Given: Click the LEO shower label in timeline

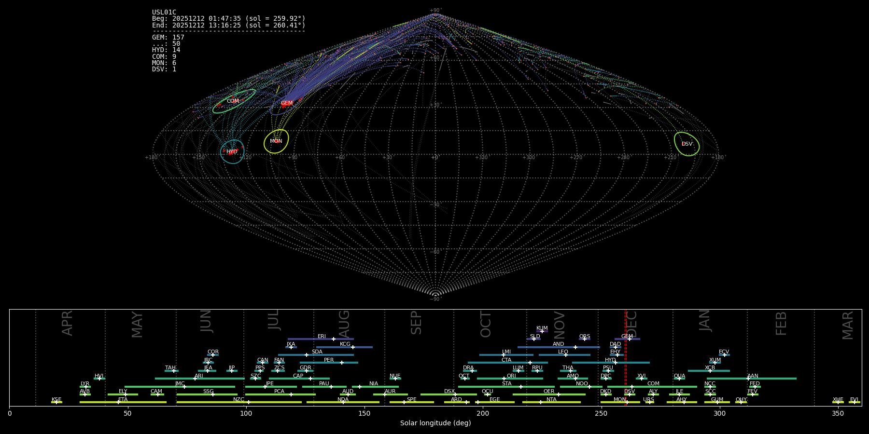Looking at the screenshot, I should click(x=563, y=352).
